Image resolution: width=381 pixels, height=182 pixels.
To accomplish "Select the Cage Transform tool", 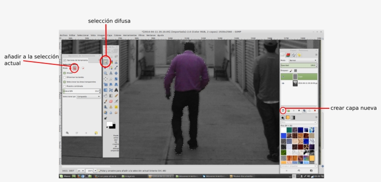I will [x=111, y=90].
